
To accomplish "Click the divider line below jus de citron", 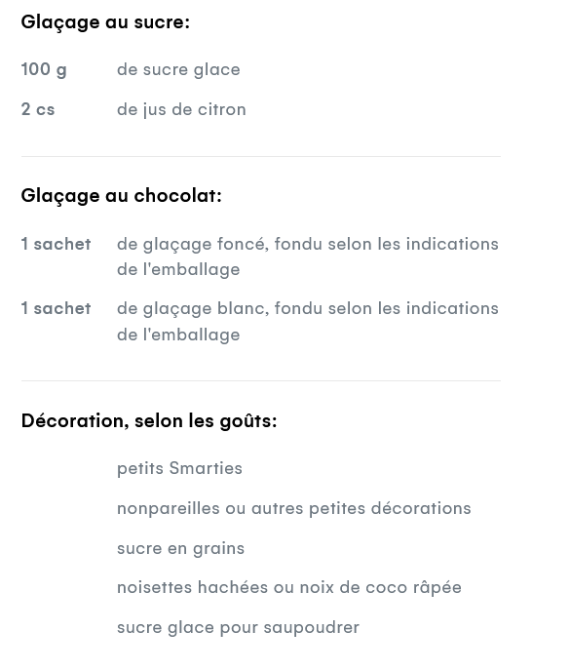I will pyautogui.click(x=261, y=156).
